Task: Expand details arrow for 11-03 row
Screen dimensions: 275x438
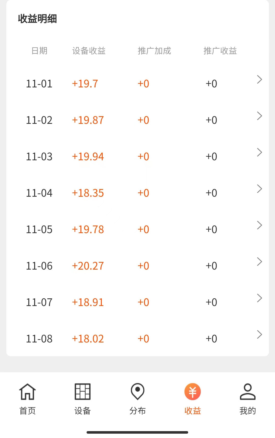Action: click(259, 152)
